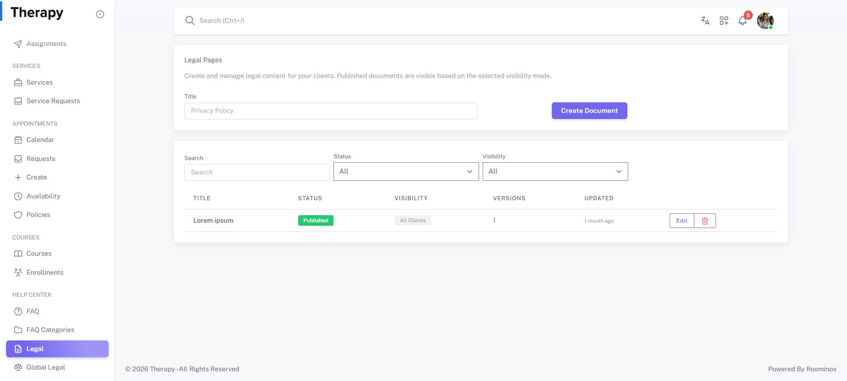Click the language translate icon

click(x=705, y=21)
